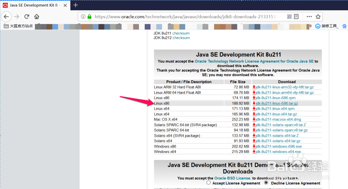Click the green secure padlock icon

point(89,17)
